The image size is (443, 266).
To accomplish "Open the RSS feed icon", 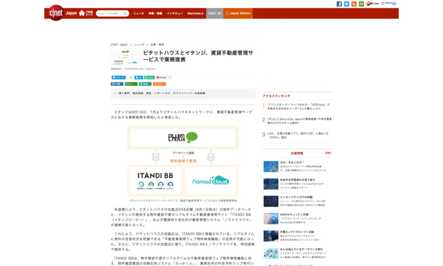I will (354, 3).
